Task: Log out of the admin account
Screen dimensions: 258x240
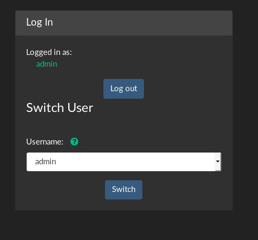Action: click(124, 89)
